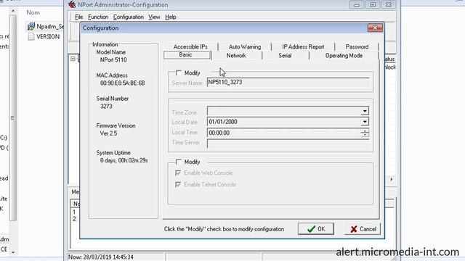This screenshot has width=465, height=261.
Task: Click the Serial Number value 3273
Action: pyautogui.click(x=106, y=107)
